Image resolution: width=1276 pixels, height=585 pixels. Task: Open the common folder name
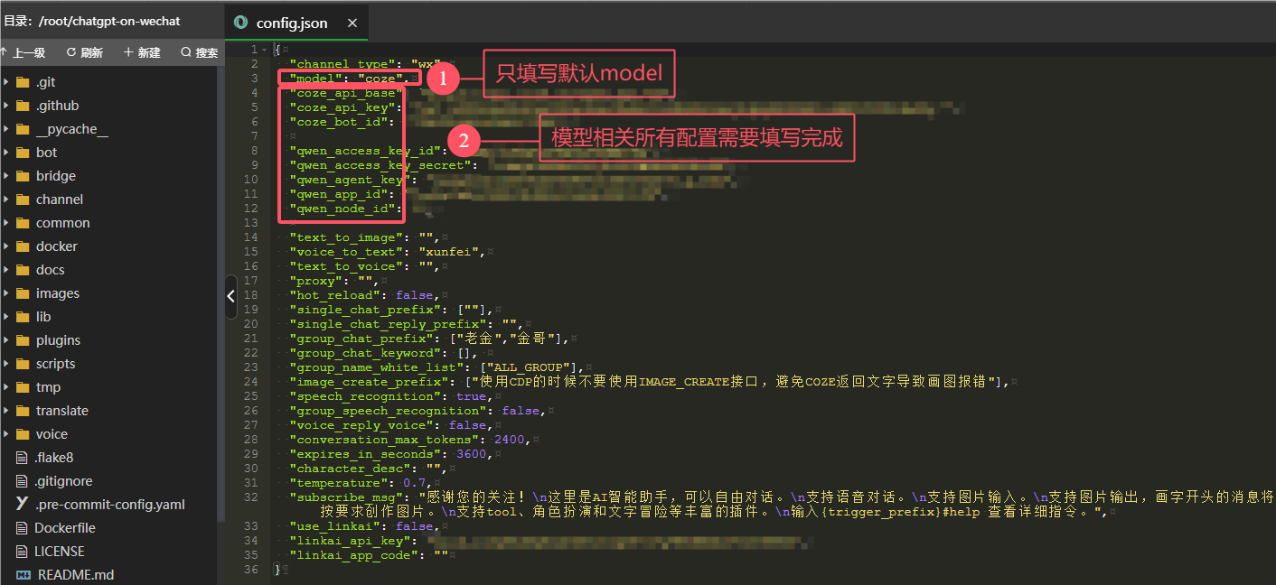point(63,223)
